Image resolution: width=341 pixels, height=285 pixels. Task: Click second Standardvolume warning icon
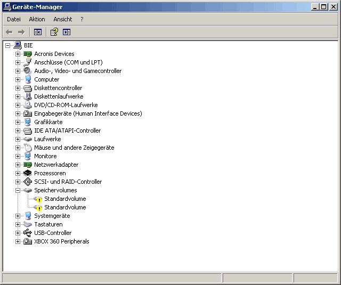[38, 207]
